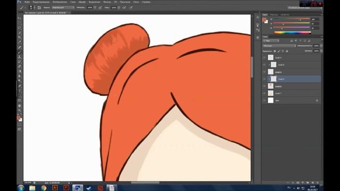Select the Eraser tool
Image resolution: width=340 pixels, height=191 pixels.
20,66
